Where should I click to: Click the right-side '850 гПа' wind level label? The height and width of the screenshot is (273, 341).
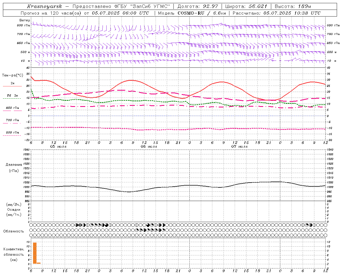pos(333,43)
